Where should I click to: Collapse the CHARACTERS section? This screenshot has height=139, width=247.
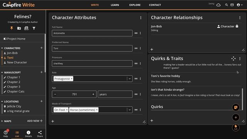point(2,48)
